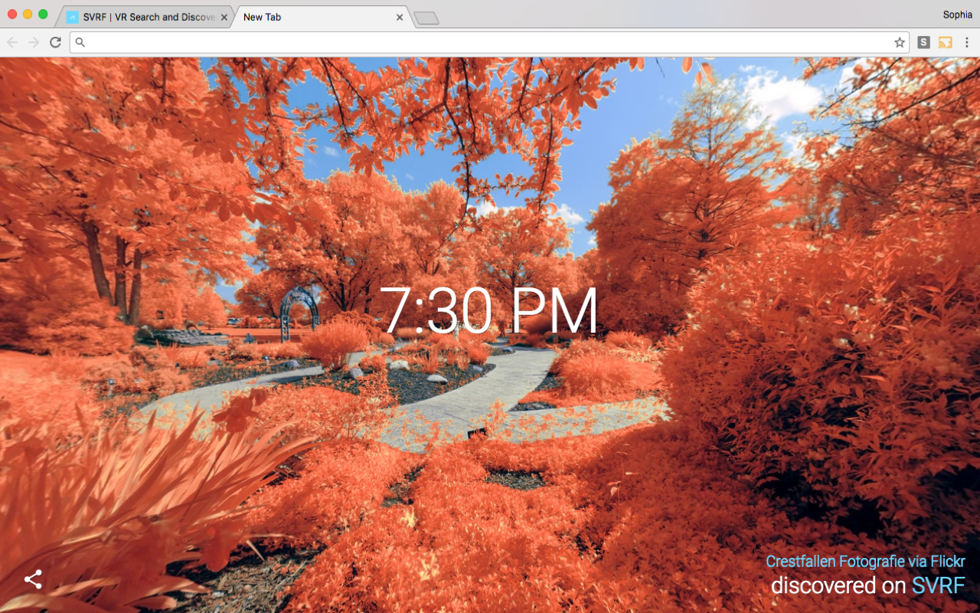Screen dimensions: 980x613
Task: Minimize the window with yellow button
Action: pos(28,15)
